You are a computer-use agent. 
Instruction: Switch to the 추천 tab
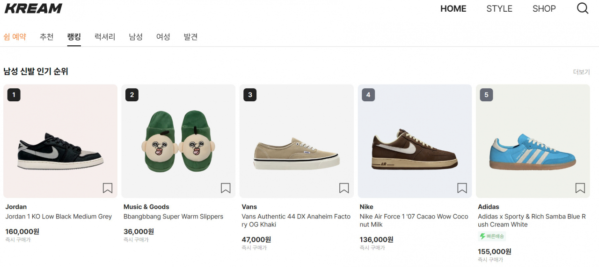[47, 36]
